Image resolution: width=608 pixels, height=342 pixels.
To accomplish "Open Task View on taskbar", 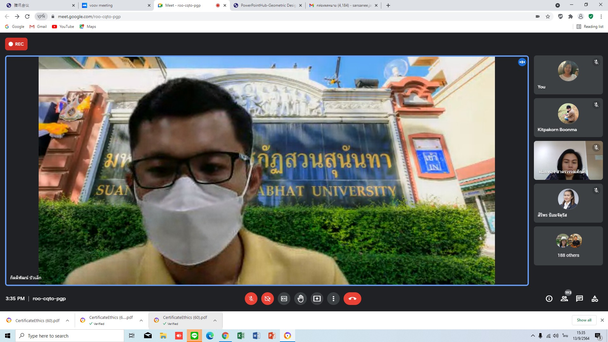I will click(x=132, y=336).
